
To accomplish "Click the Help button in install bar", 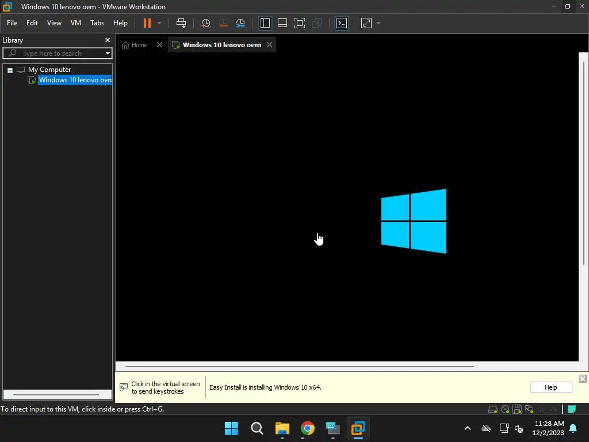I will pyautogui.click(x=550, y=387).
